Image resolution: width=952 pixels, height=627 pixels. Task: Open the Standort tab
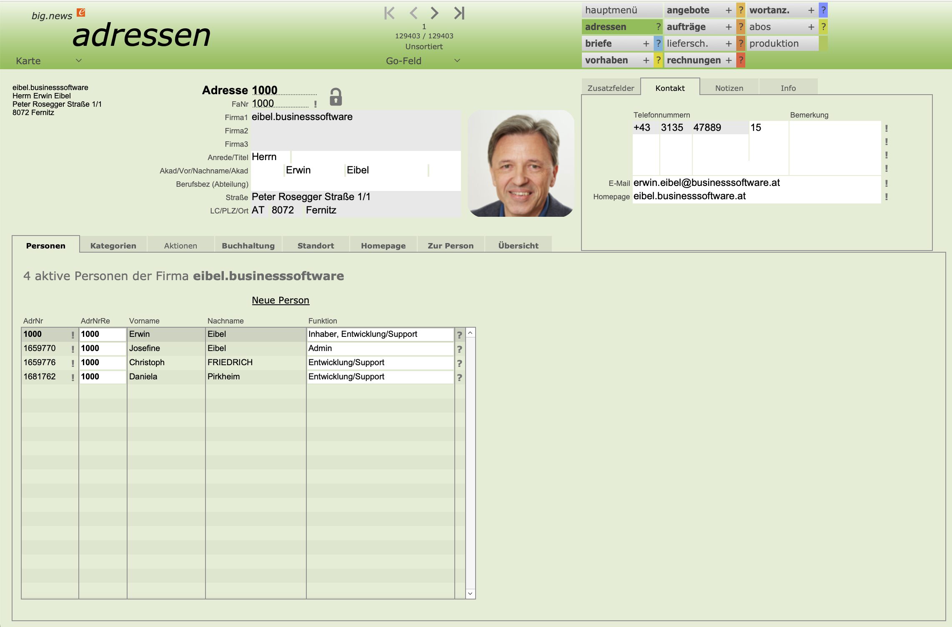click(x=316, y=246)
